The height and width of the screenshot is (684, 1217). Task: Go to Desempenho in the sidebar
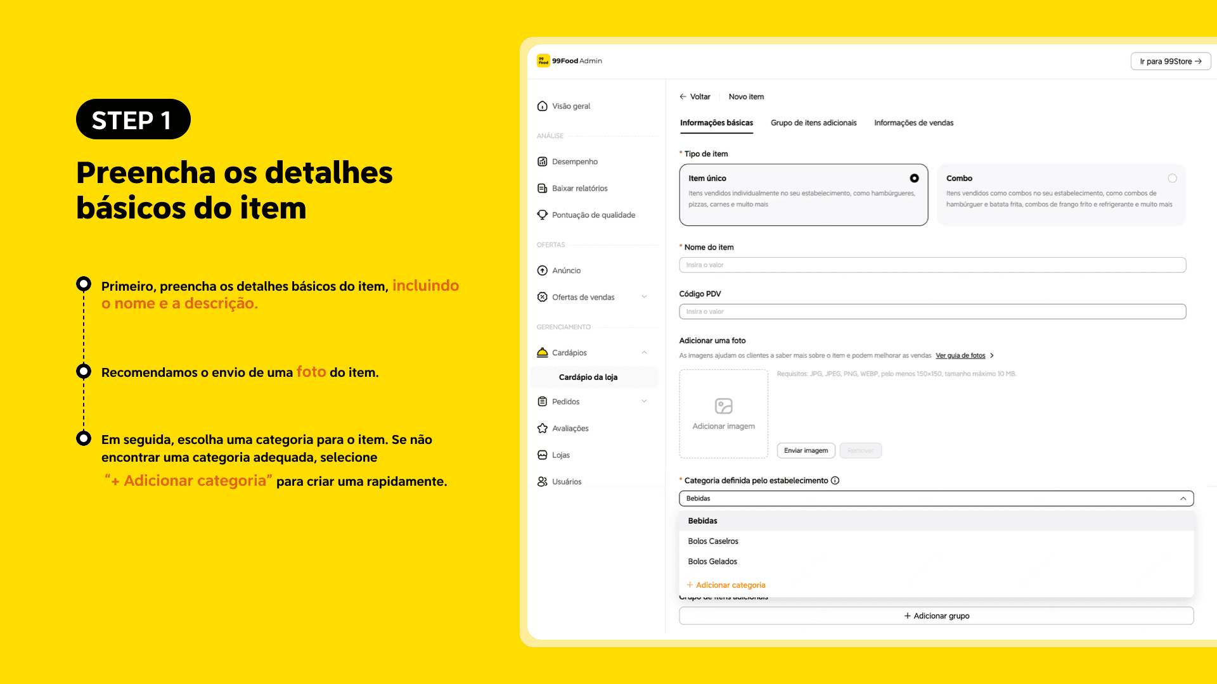click(574, 161)
